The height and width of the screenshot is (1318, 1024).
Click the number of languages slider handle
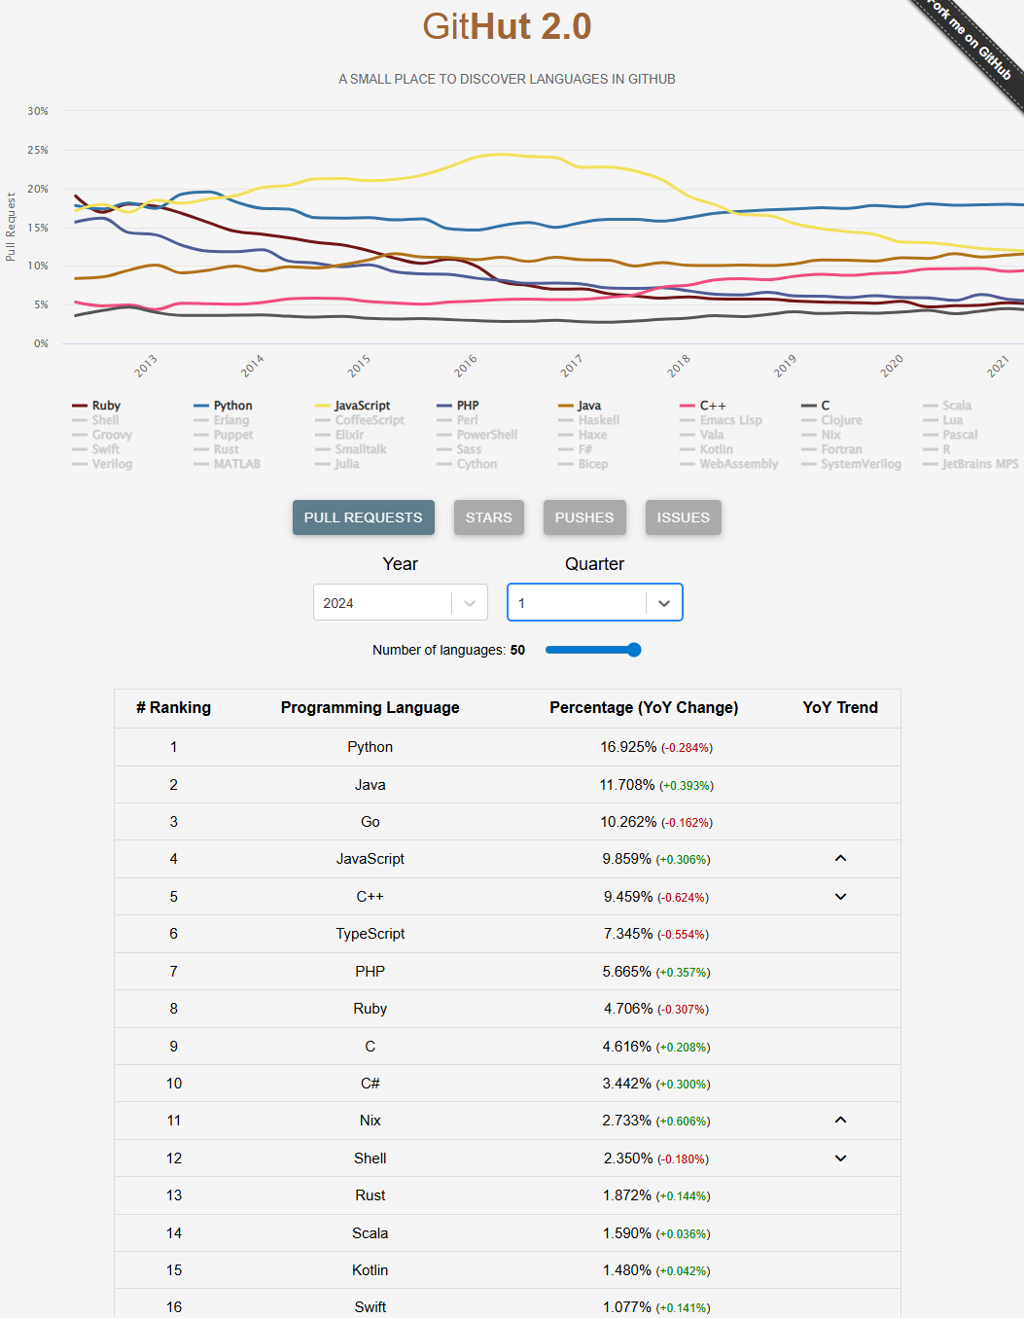(x=634, y=650)
